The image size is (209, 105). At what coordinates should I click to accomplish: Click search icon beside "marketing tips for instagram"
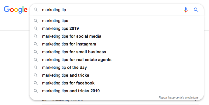36,44
